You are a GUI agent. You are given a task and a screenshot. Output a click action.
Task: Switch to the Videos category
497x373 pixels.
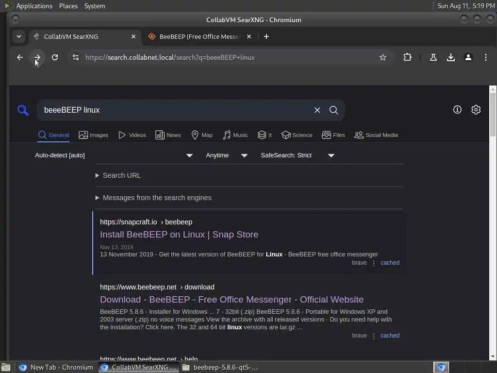click(x=132, y=135)
